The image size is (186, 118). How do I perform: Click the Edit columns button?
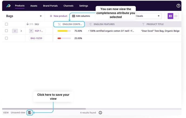click(81, 16)
